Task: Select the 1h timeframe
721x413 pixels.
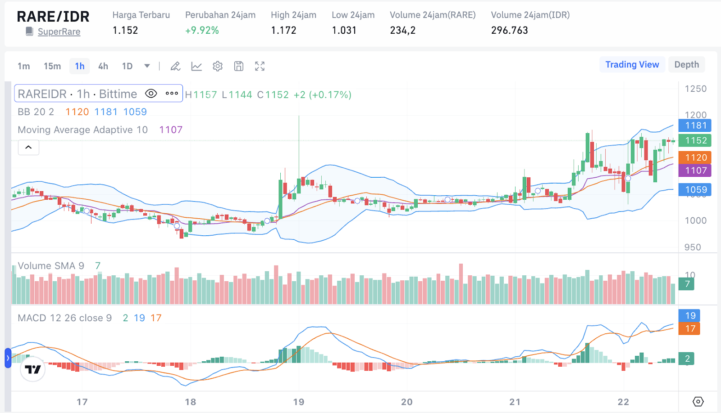Action: point(80,66)
